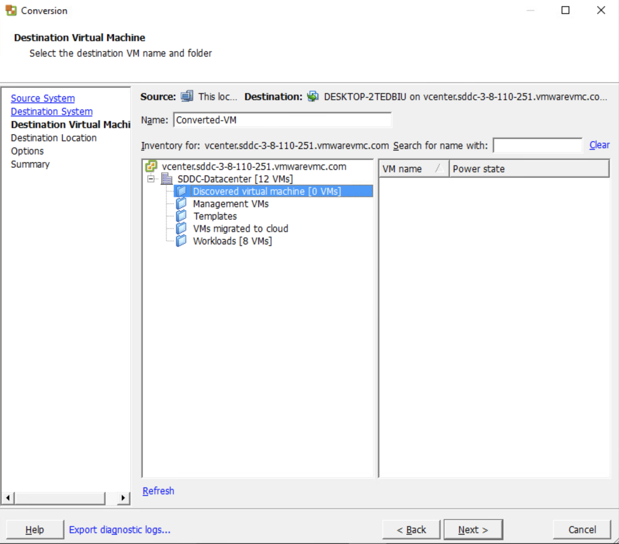Select the Discovered virtual machine [0 VMs] folder
619x544 pixels.
point(267,191)
